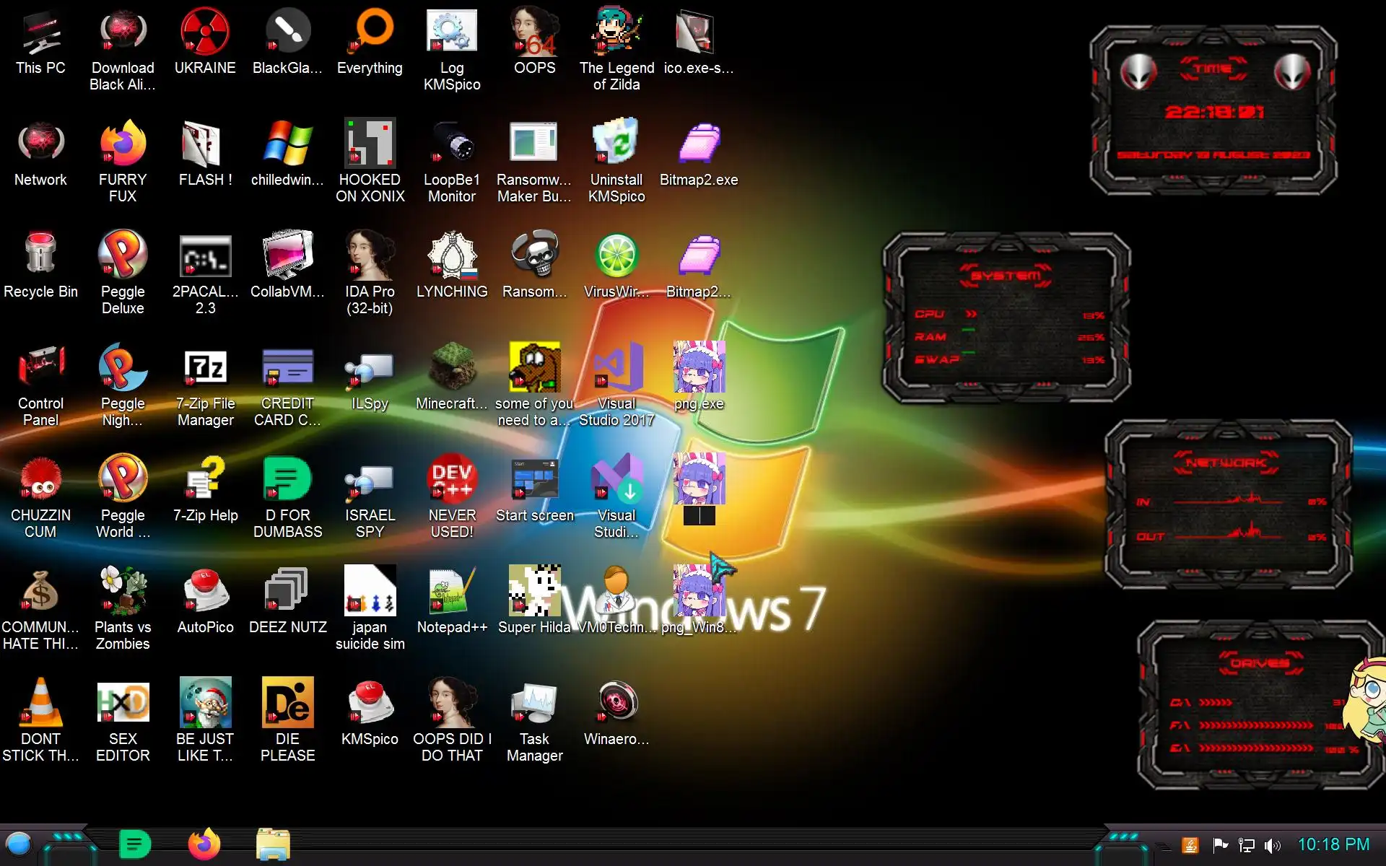Open the Action Center flag tray icon
Screen dimensions: 1386x866
click(1220, 845)
